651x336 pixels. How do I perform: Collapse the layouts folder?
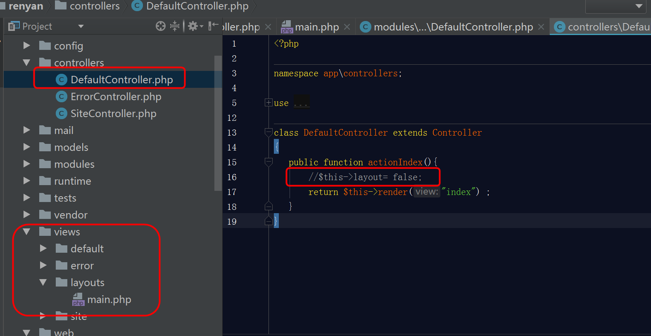pos(43,282)
